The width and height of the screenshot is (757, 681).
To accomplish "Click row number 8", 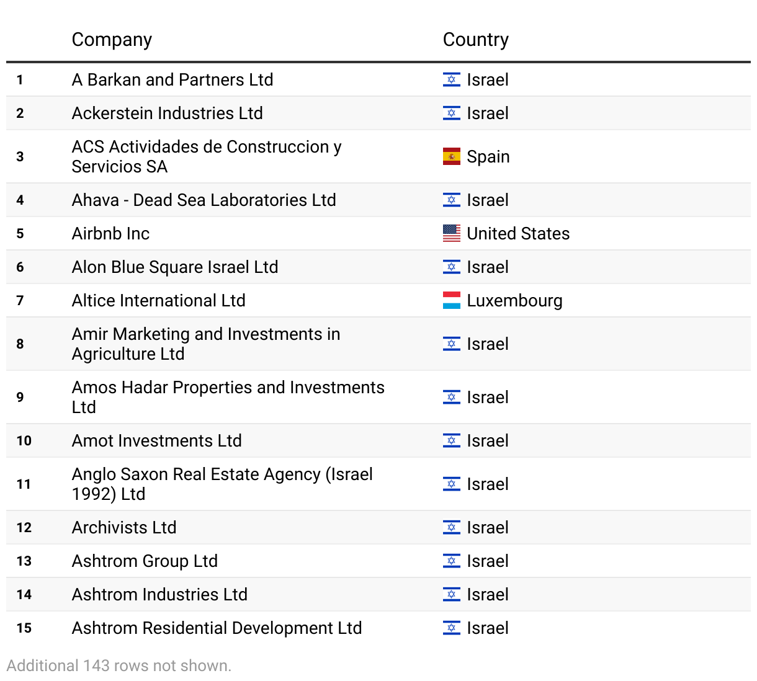I will (x=20, y=344).
